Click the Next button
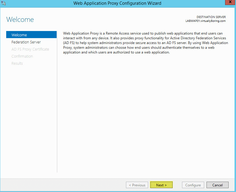236x192 pixels. pyautogui.click(x=161, y=185)
